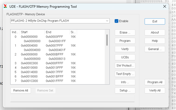The height and width of the screenshot is (110, 176).
Task: Select sector row 0 at 0xA0000000
Action: tap(57, 37)
